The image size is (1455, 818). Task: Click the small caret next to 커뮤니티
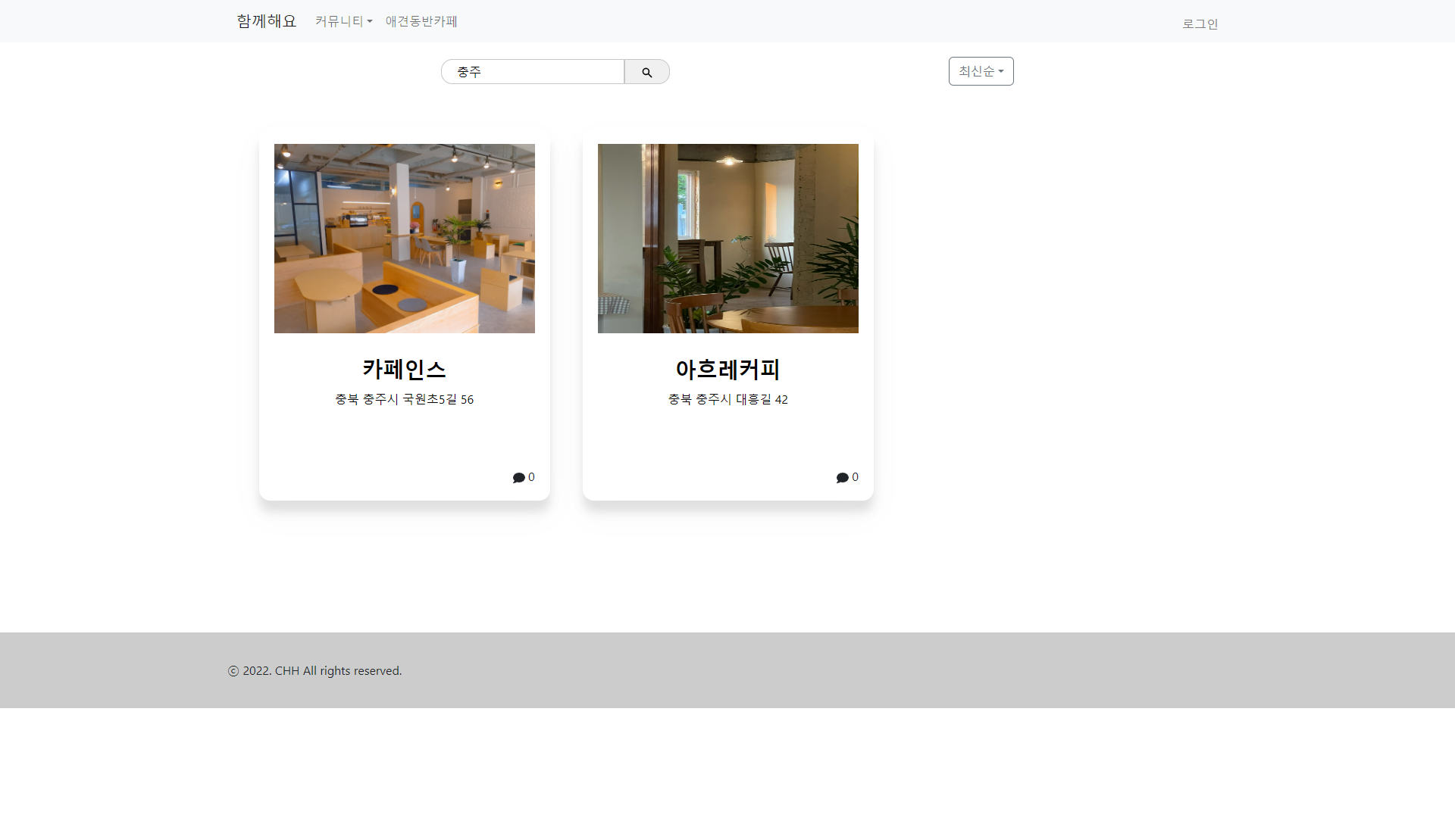click(x=370, y=22)
